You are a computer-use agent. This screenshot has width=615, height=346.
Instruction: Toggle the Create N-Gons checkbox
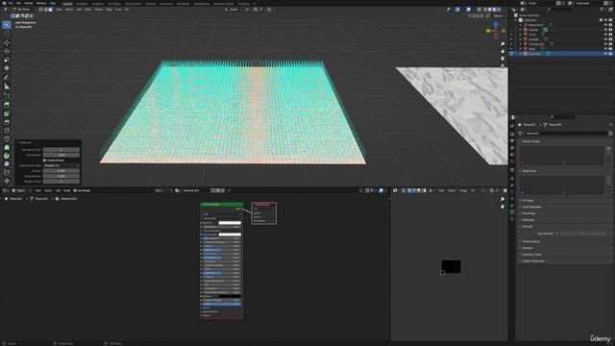click(44, 161)
